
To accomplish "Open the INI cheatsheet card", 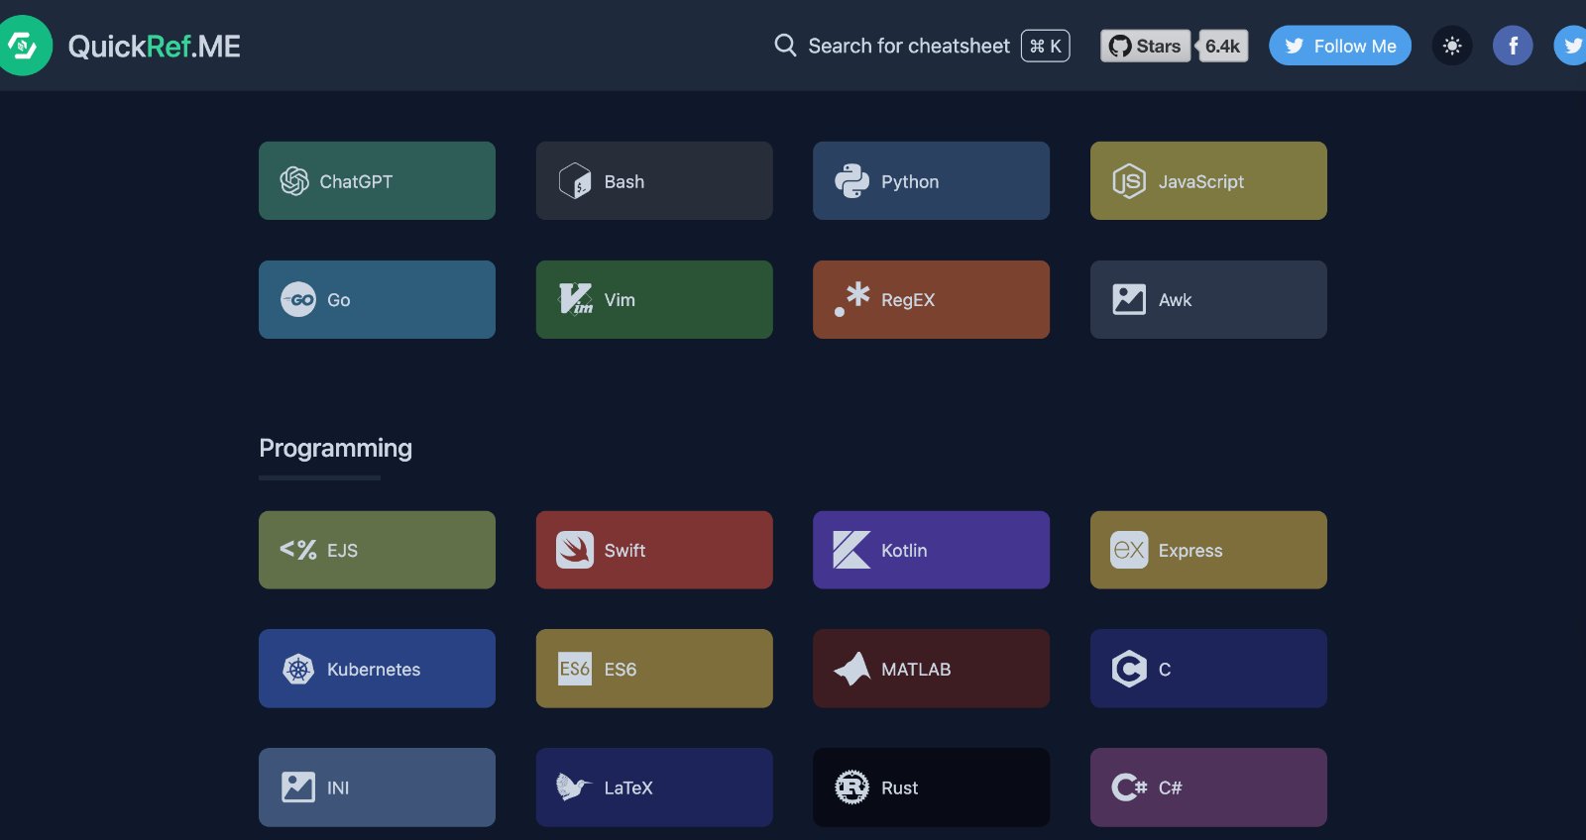I will [x=377, y=787].
